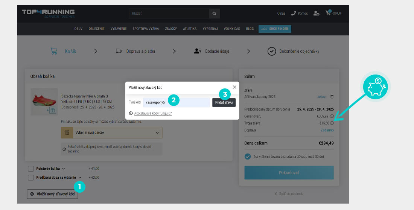Open the Výpredaj menu item

210,29
